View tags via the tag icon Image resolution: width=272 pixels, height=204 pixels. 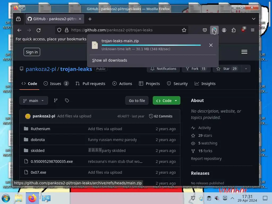[67, 100]
